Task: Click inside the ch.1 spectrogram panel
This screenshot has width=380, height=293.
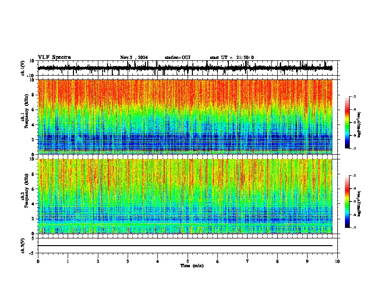Action: click(185, 117)
